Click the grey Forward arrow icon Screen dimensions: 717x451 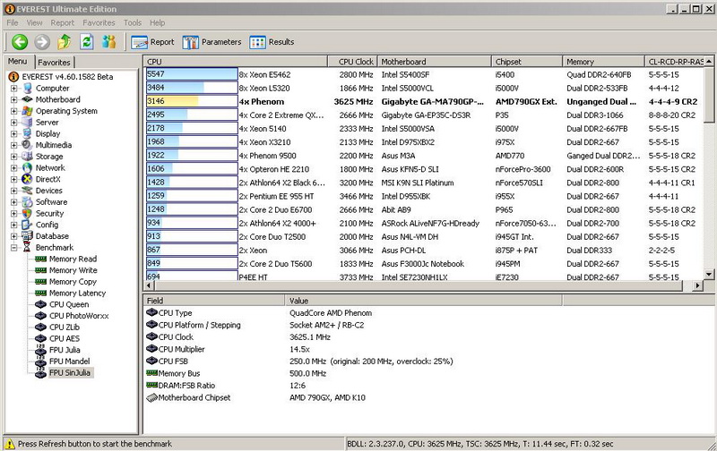pyautogui.click(x=42, y=42)
